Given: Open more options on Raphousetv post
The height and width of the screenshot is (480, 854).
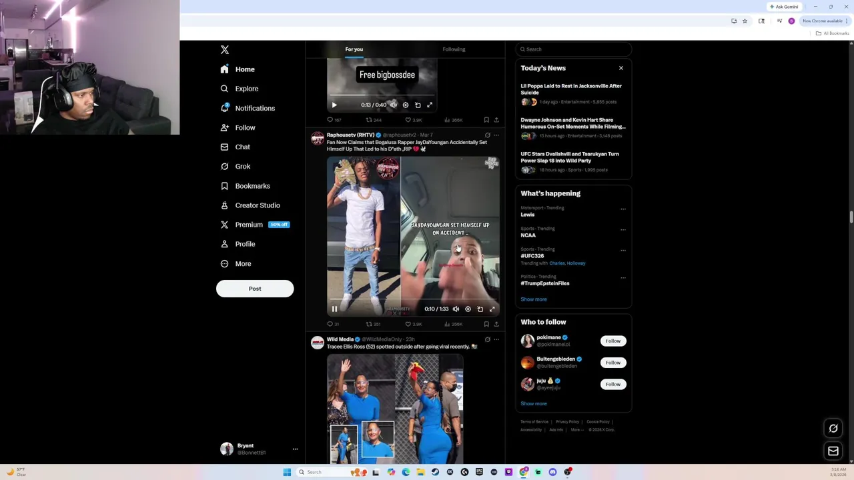Looking at the screenshot, I should point(496,135).
